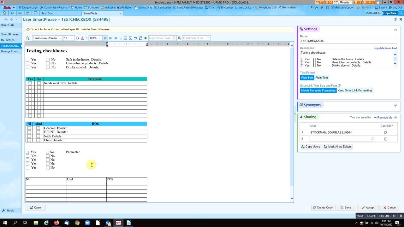Toggle bold formatting in editor toolbar

[77, 38]
